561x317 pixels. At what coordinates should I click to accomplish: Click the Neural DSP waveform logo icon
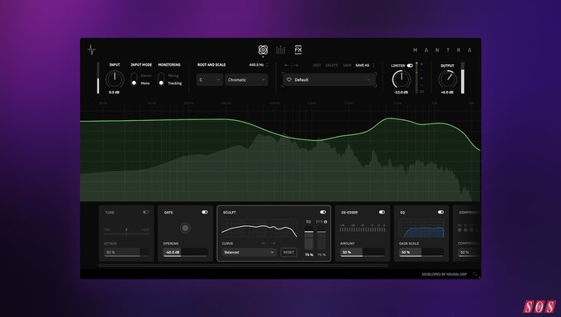coord(92,49)
